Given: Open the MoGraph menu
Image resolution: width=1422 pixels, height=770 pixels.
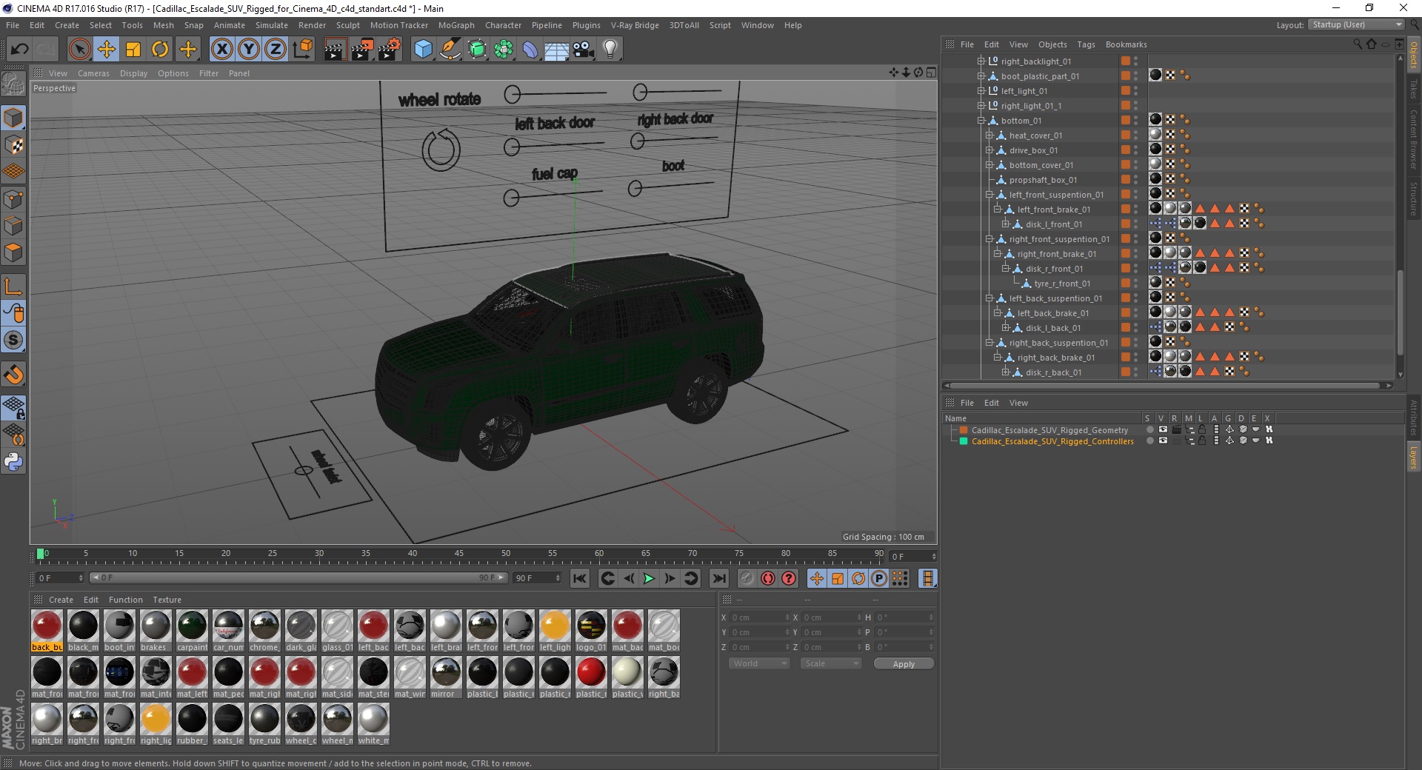Looking at the screenshot, I should pos(456,25).
